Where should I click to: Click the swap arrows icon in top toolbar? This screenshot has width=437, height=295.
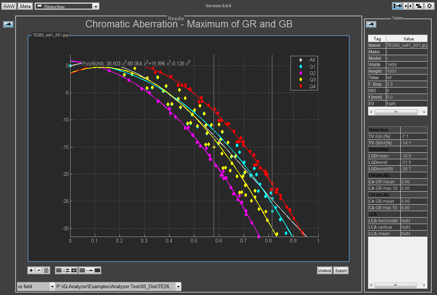[418, 6]
